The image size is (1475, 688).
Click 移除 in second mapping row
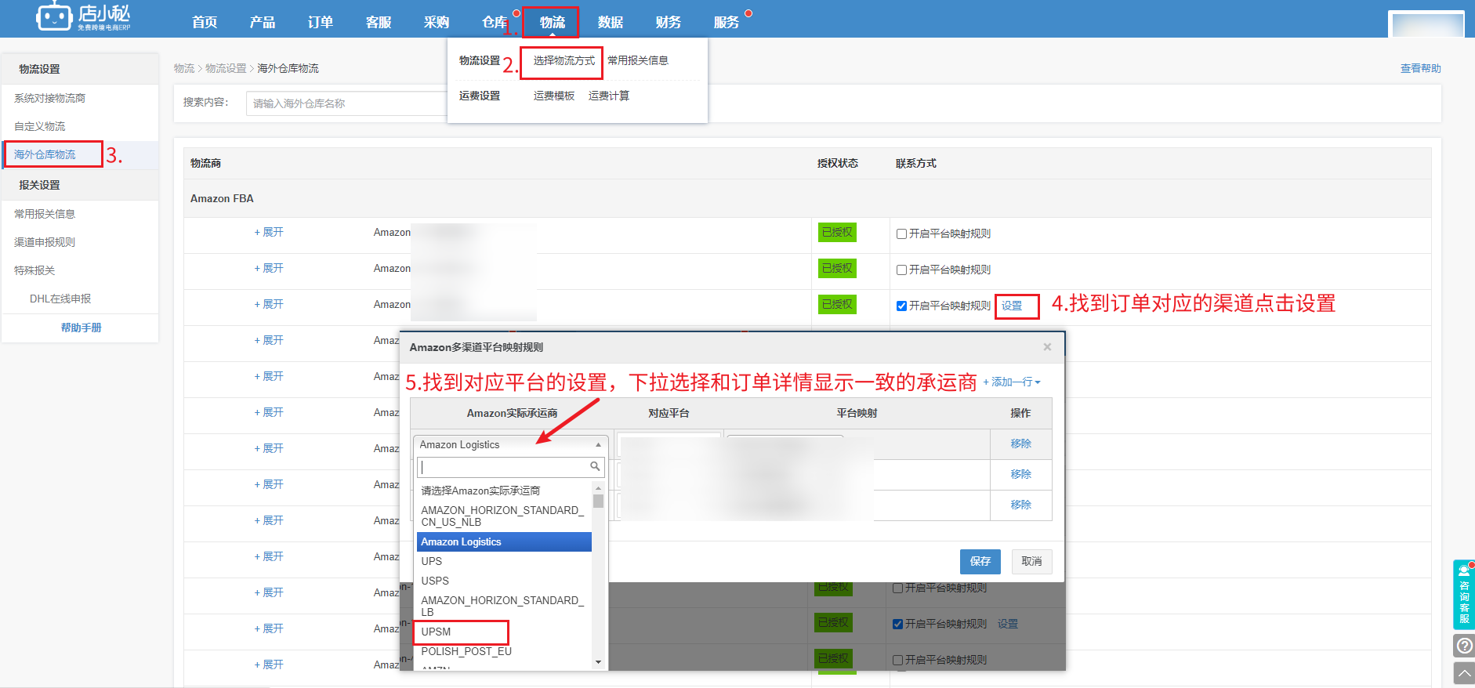1020,474
